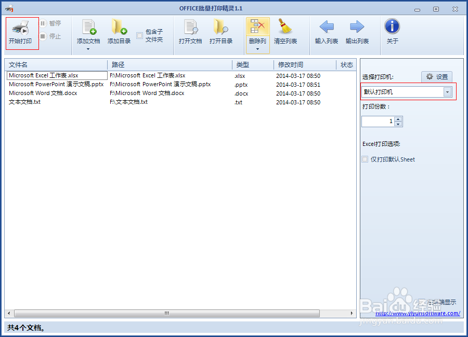Image resolution: width=468 pixels, height=337 pixels.
Task: Expand the 添加文档 dropdown arrow
Action: 88,49
